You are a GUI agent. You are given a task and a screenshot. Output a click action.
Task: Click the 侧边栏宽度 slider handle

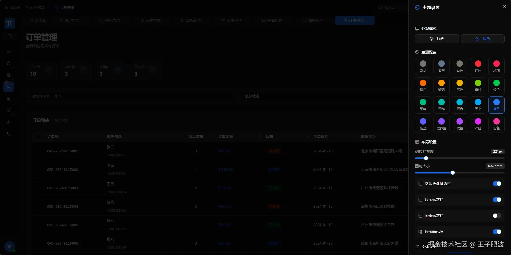pos(426,158)
